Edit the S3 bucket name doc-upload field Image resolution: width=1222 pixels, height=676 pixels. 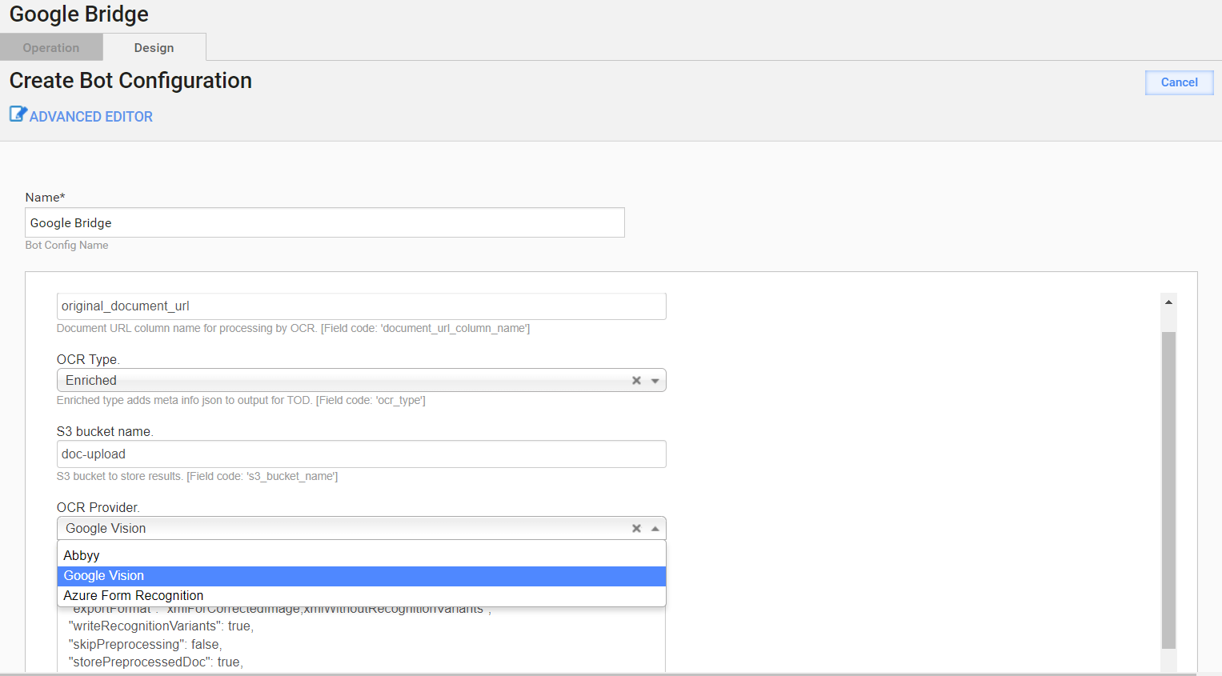[361, 454]
